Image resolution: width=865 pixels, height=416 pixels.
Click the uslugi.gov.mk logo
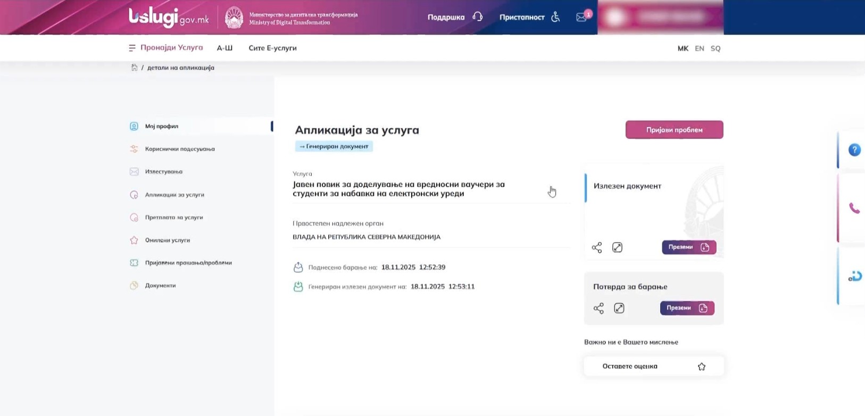[169, 18]
